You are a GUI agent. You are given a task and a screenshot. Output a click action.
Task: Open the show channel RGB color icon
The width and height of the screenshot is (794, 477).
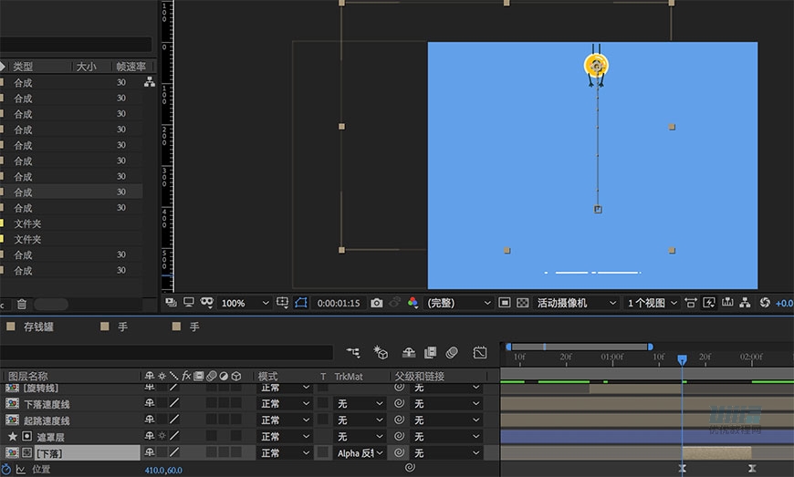coord(413,303)
